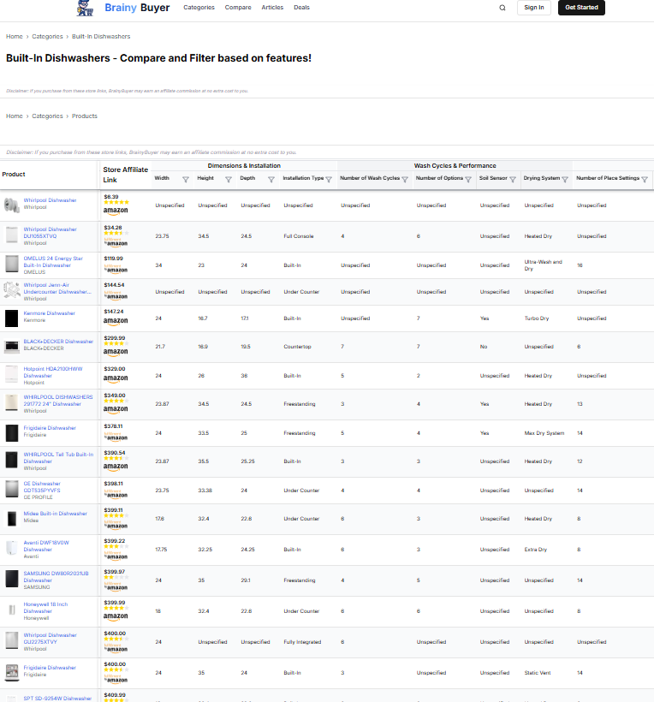654x702 pixels.
Task: Open the Height column filter icon
Action: [x=229, y=180]
